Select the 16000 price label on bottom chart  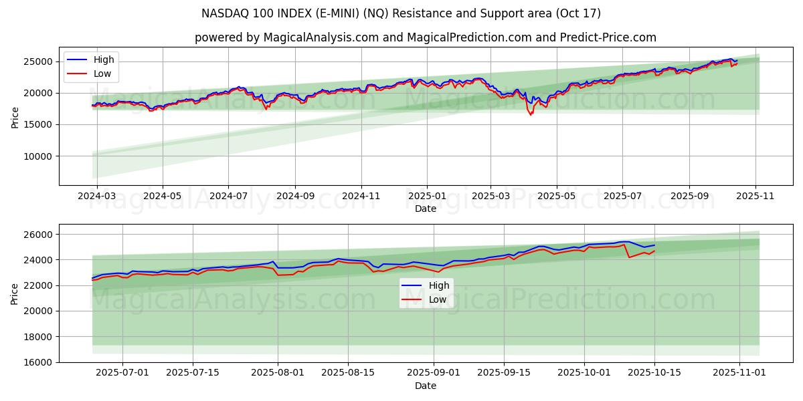39,362
